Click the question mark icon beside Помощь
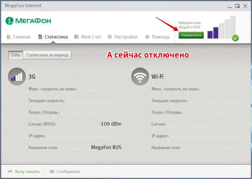Screen dimensions: 252x179 click(x=147, y=37)
